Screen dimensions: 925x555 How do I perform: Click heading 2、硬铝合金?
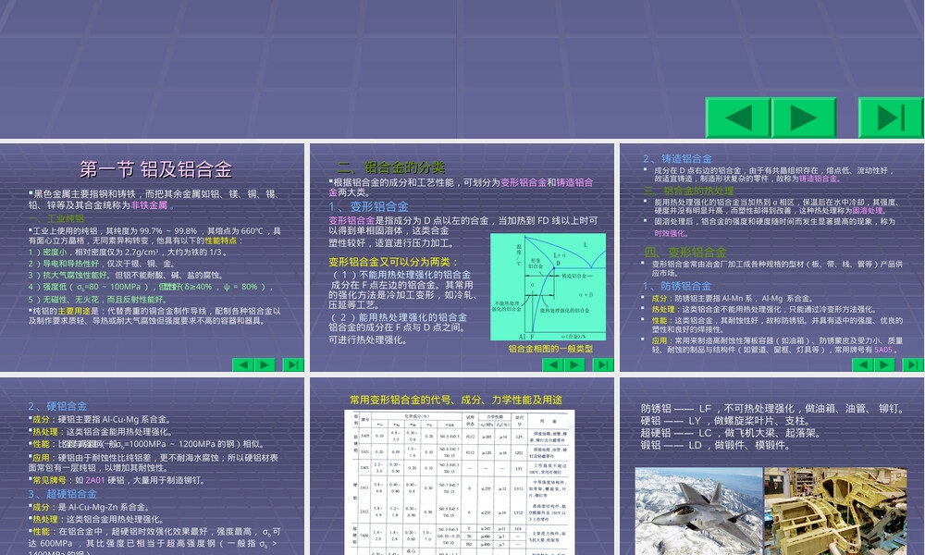pos(57,406)
